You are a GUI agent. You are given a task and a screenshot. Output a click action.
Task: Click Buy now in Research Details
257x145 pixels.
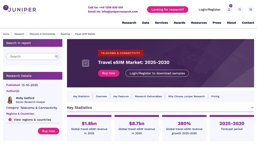pyautogui.click(x=48, y=131)
